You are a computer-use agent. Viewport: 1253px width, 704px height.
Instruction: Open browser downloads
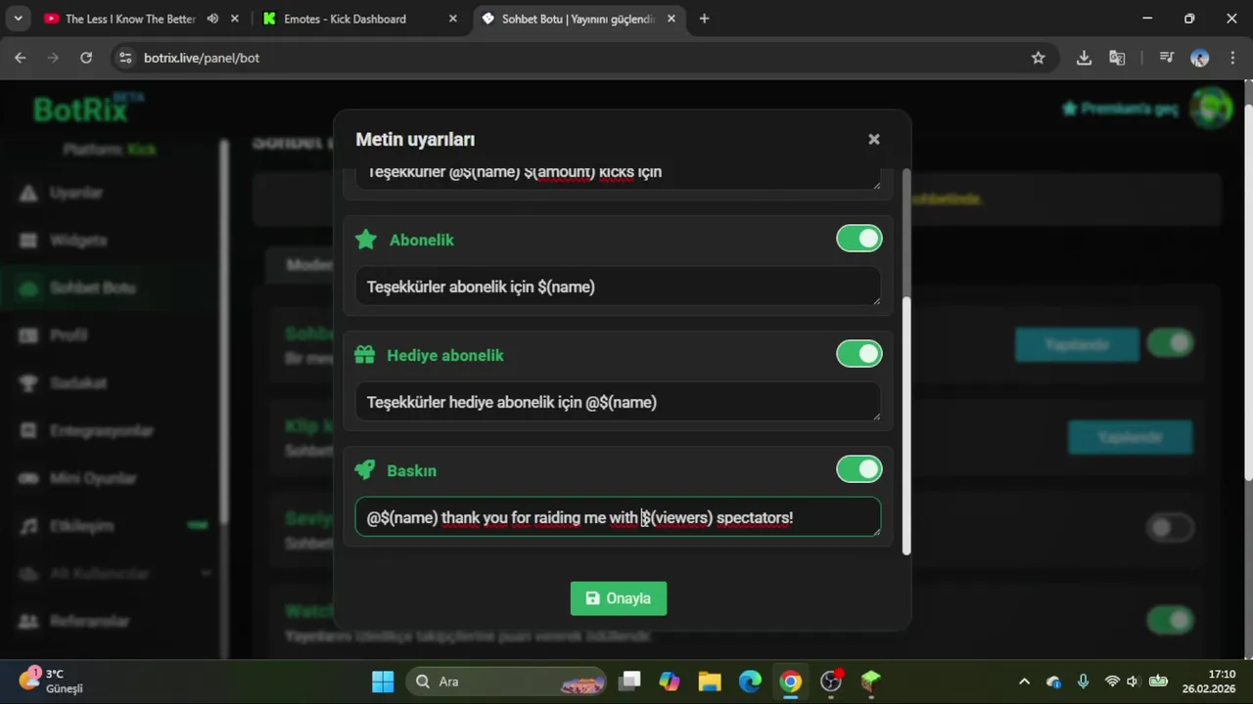(1084, 58)
